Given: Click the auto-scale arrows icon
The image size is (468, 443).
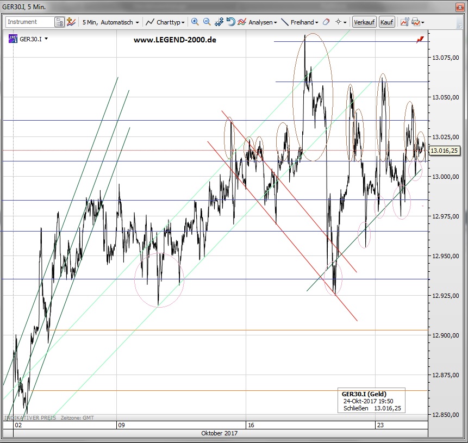Looking at the screenshot, I should 219,22.
